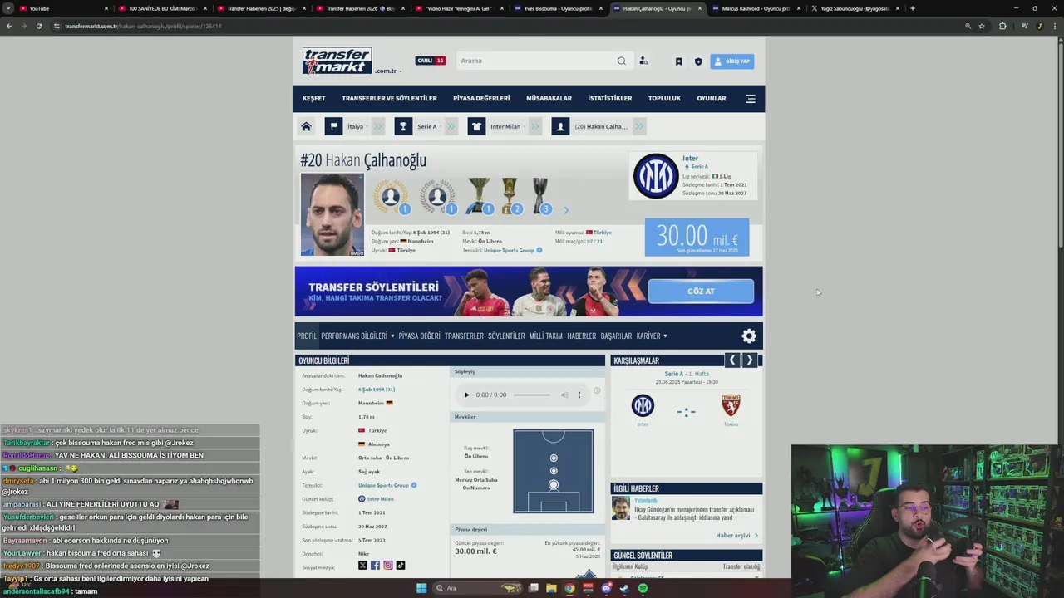The height and width of the screenshot is (598, 1064).
Task: Open the bookmark watchlist icon
Action: (x=678, y=61)
